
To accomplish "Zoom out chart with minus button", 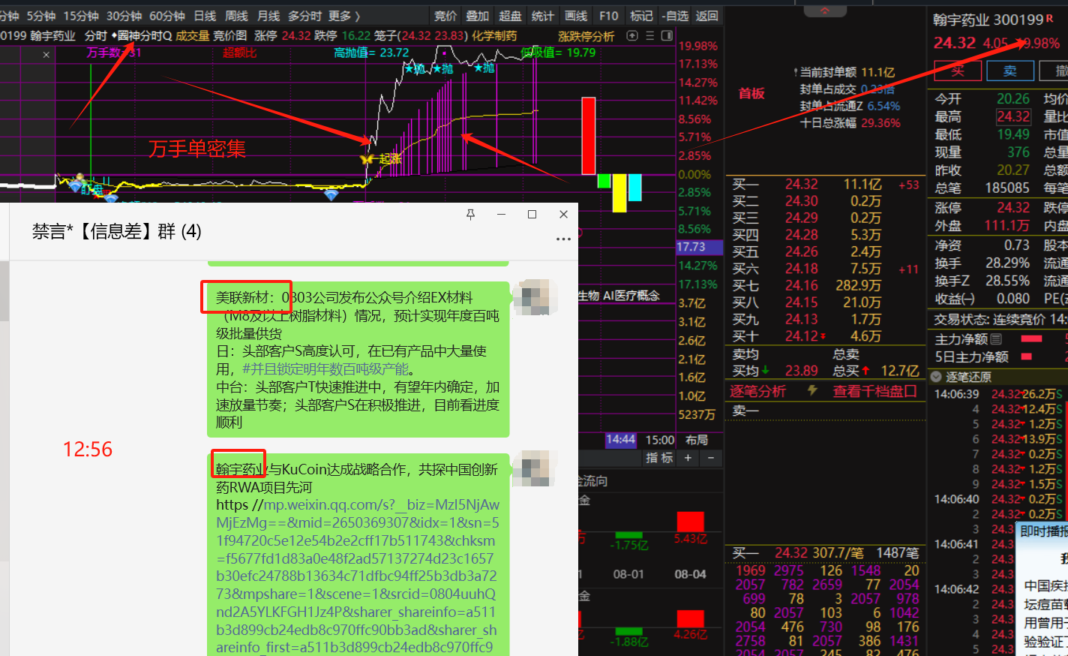I will click(710, 458).
